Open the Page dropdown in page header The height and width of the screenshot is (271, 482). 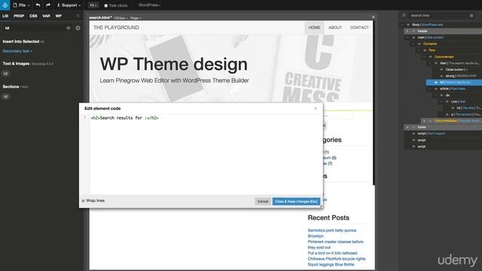[x=136, y=18]
